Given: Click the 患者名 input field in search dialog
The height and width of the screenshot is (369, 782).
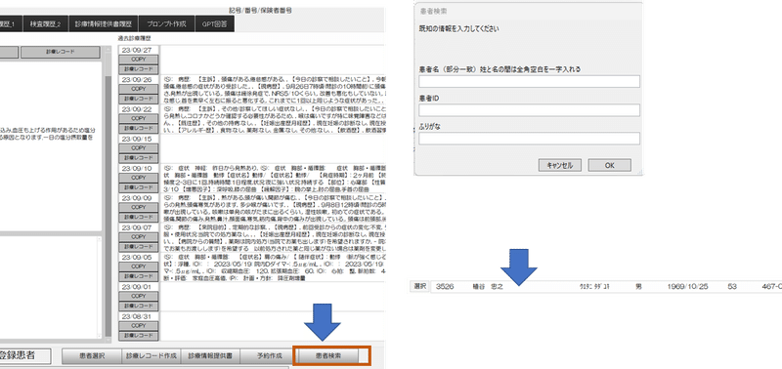Looking at the screenshot, I should tap(529, 81).
